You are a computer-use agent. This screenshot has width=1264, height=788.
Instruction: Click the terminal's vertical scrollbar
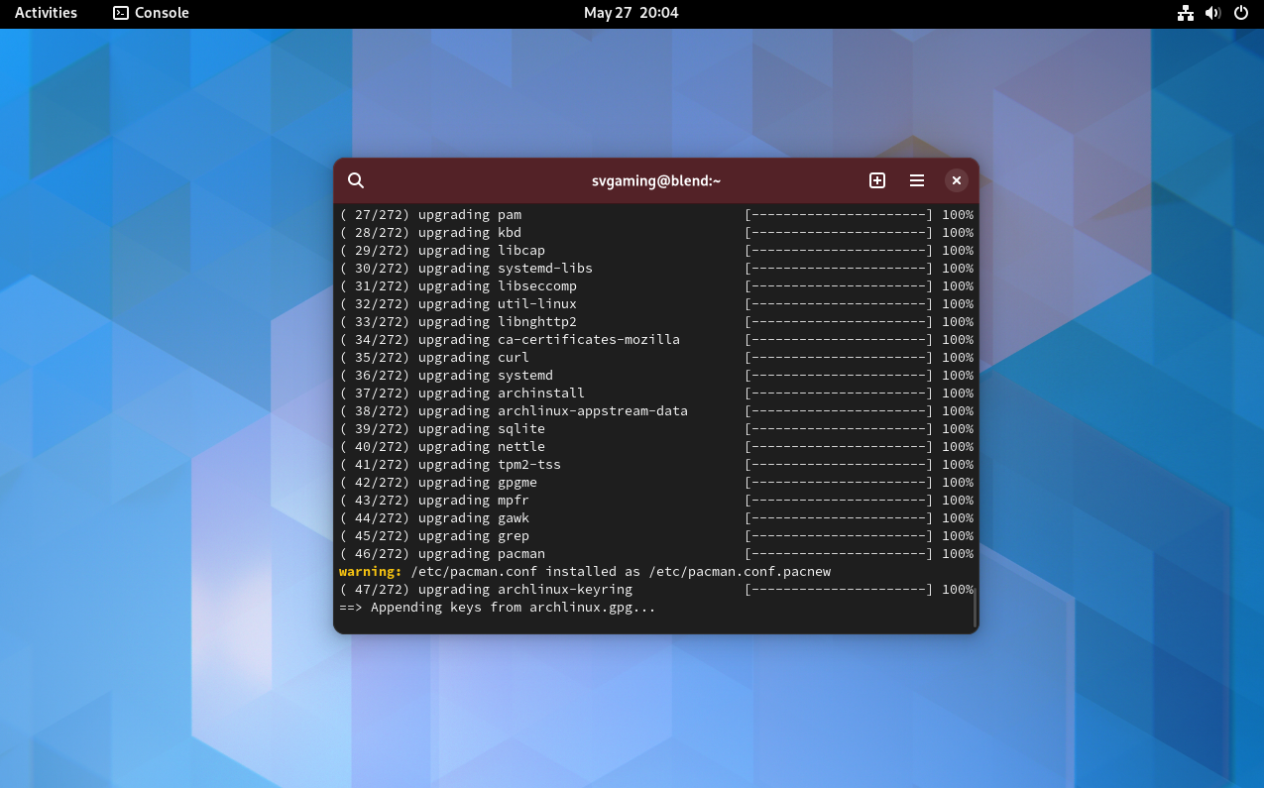975,607
